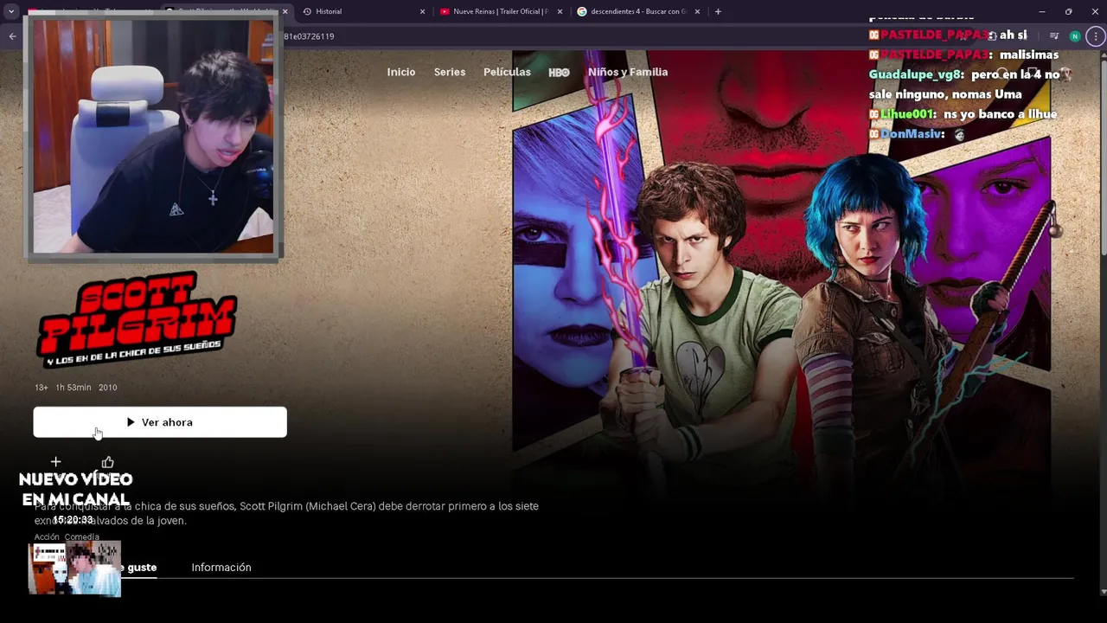The image size is (1107, 623).
Task: Minimize the browser window
Action: tap(1041, 11)
